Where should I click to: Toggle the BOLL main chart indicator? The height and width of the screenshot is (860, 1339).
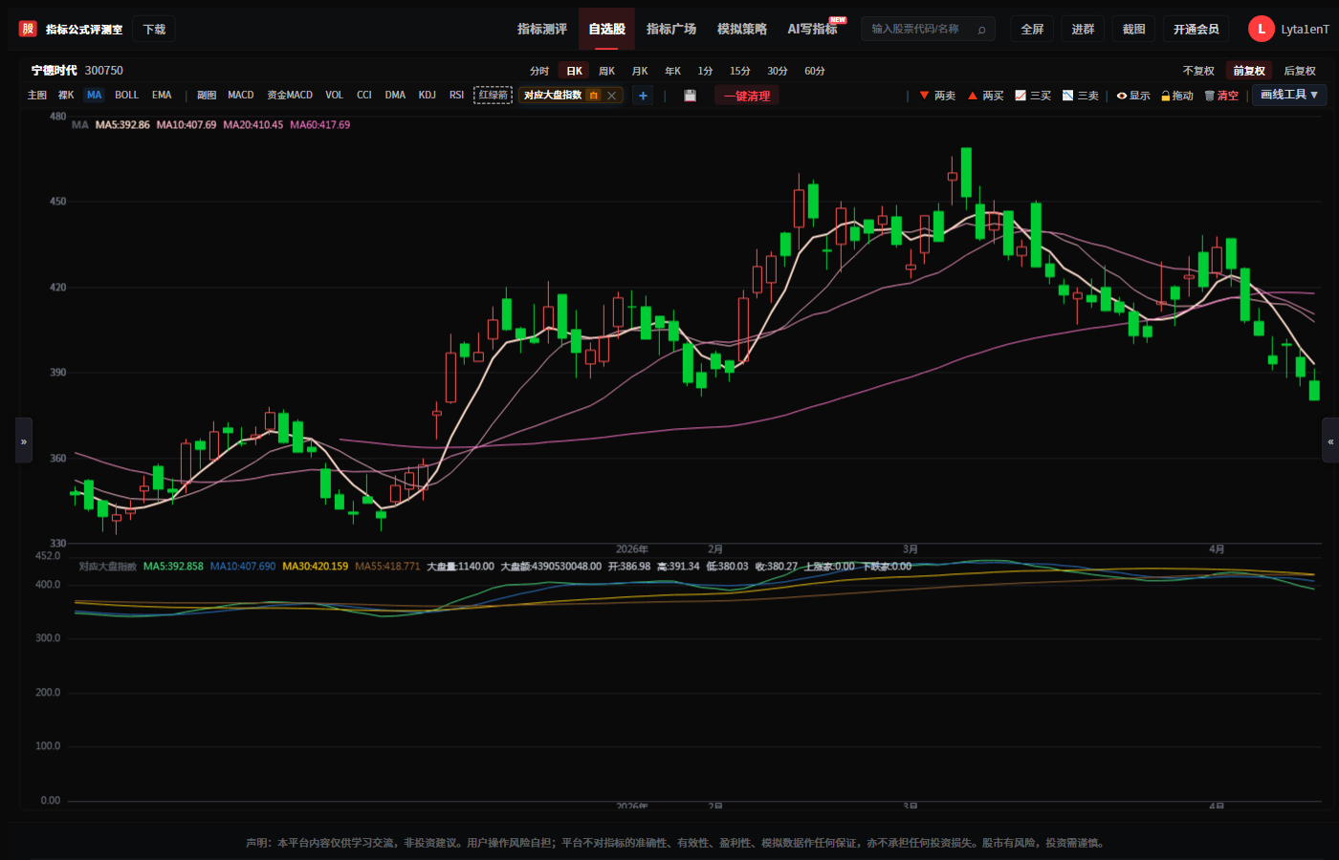[126, 96]
